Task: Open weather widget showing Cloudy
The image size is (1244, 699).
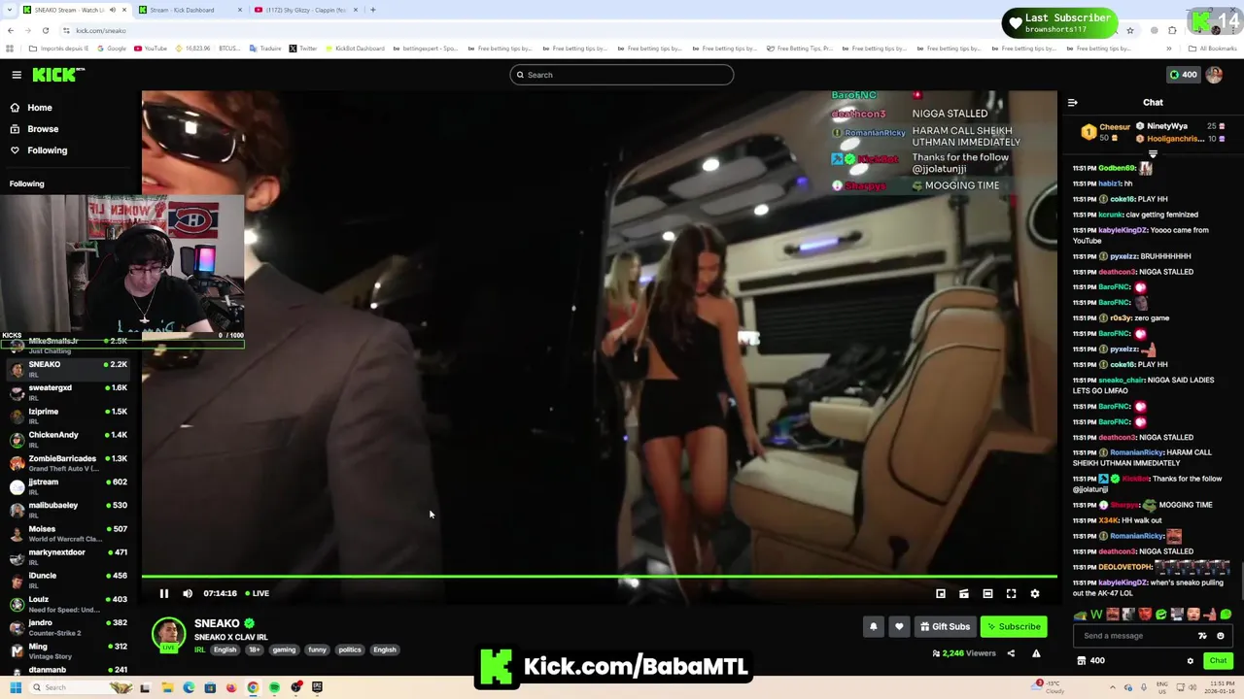Action: tap(1050, 686)
